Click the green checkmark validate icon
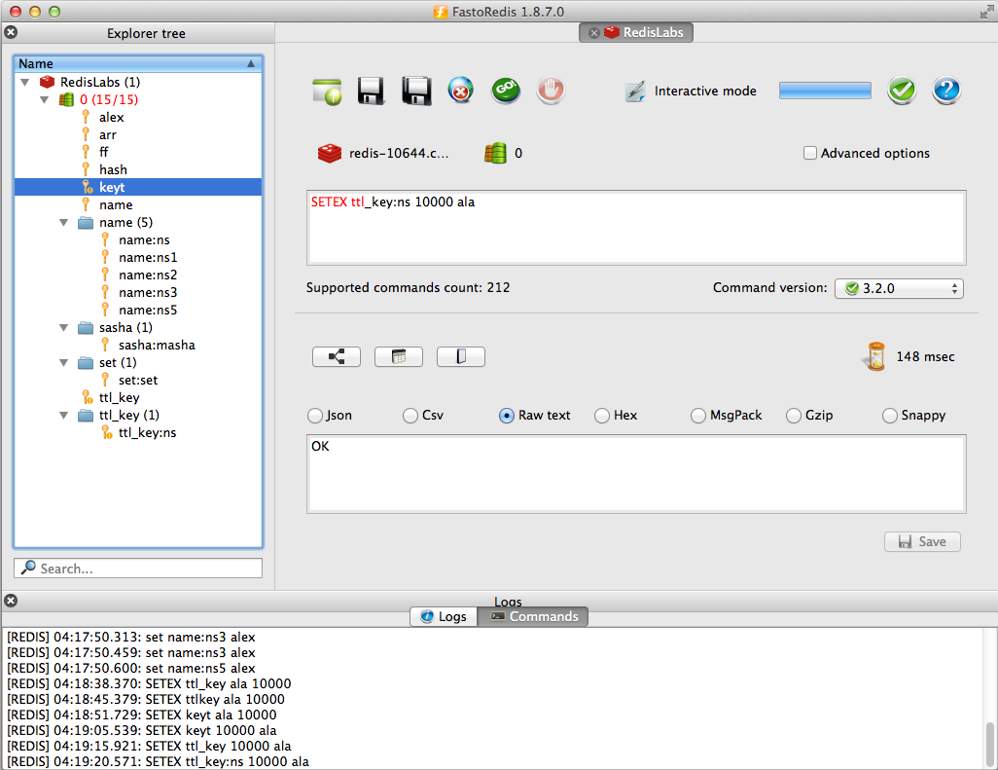Image resolution: width=998 pixels, height=770 pixels. click(x=902, y=91)
